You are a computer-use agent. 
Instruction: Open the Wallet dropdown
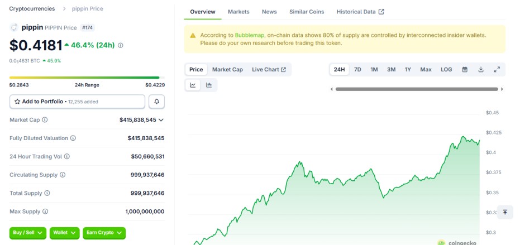pos(65,233)
